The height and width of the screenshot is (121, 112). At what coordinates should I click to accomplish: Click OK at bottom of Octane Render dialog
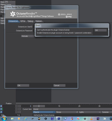[x=23, y=86]
